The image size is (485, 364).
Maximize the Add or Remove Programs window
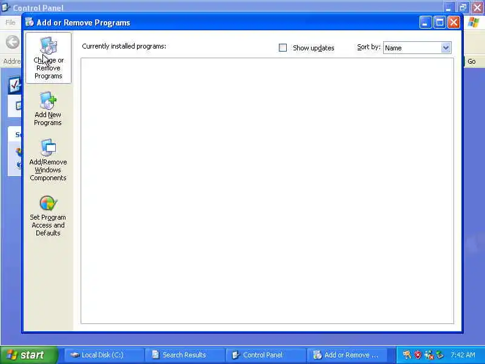coord(440,22)
